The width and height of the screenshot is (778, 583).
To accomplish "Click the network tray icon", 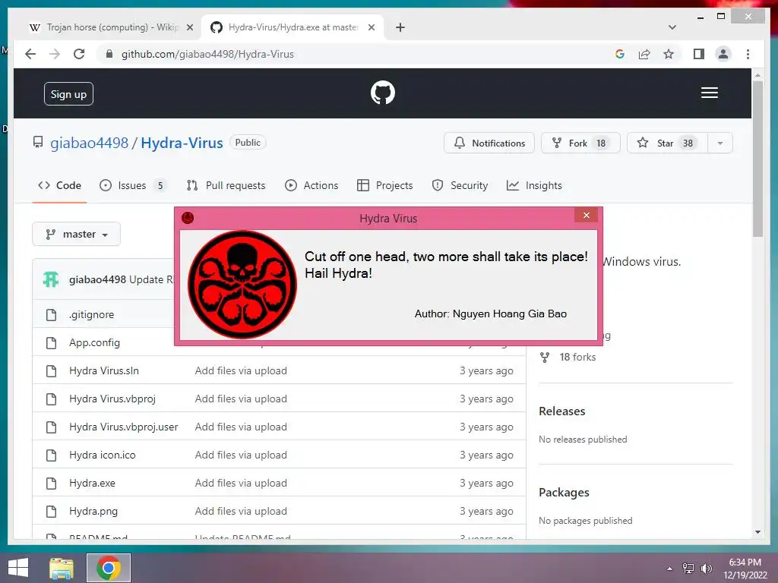I will pyautogui.click(x=688, y=569).
